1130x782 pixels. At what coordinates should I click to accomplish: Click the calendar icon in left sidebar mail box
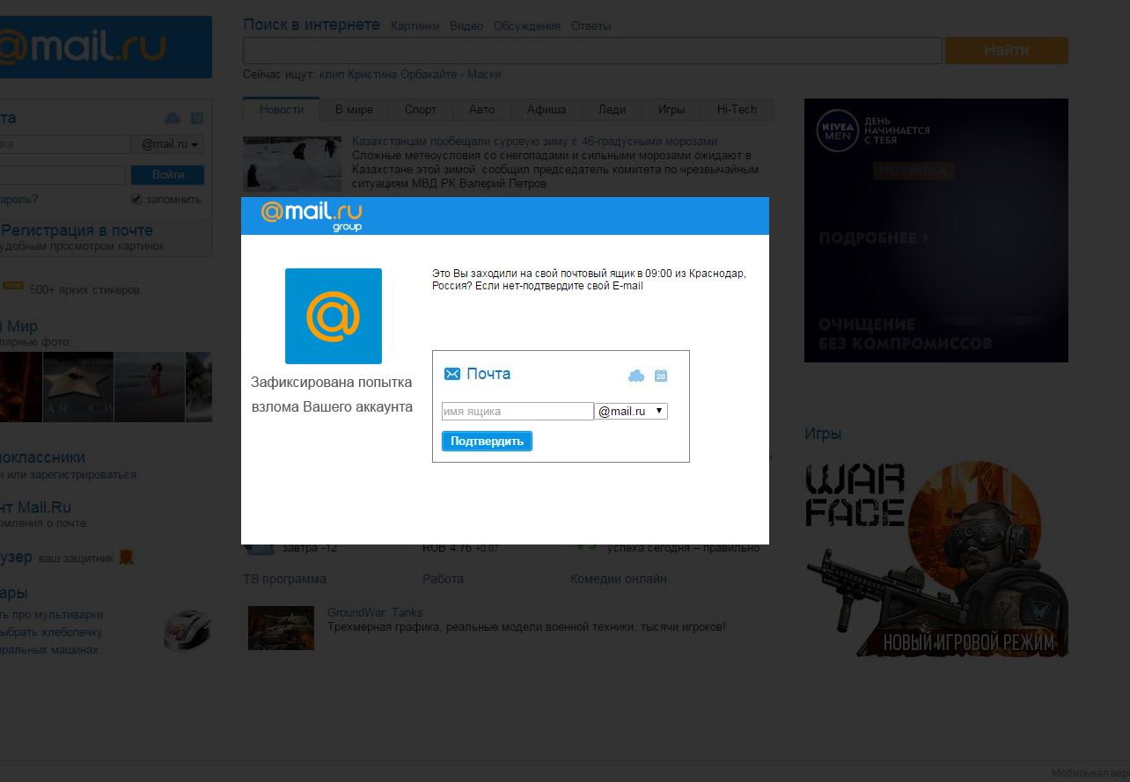(x=197, y=118)
